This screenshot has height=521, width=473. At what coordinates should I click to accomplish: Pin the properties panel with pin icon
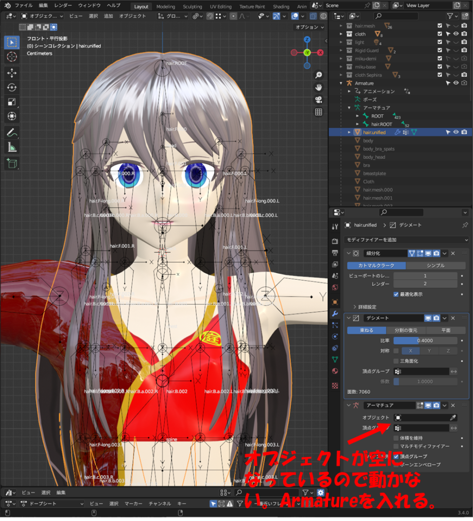(x=465, y=225)
